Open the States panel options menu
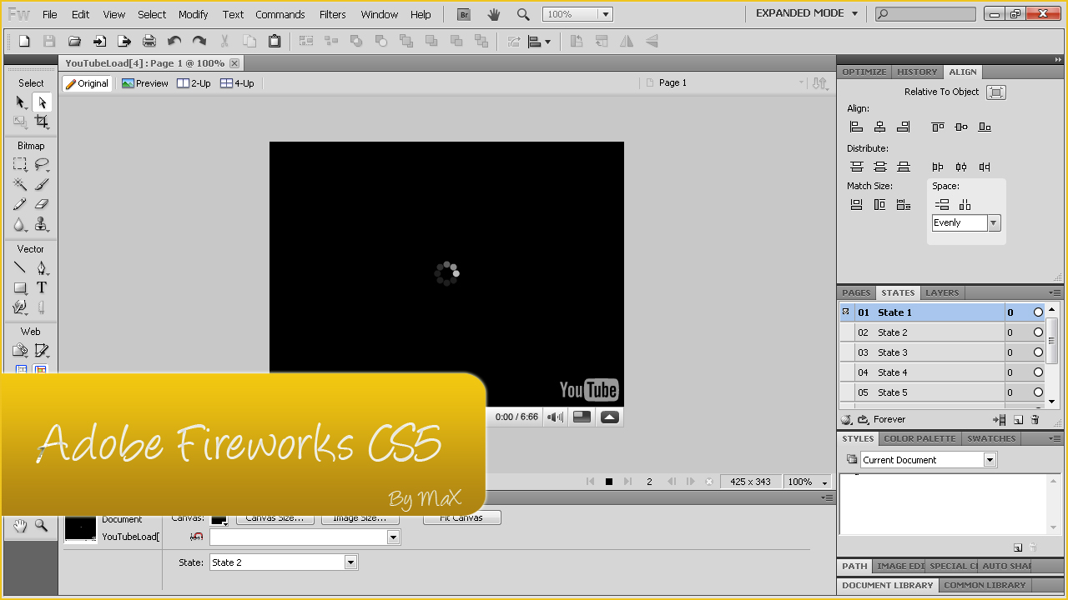The height and width of the screenshot is (600, 1068). (x=1055, y=292)
